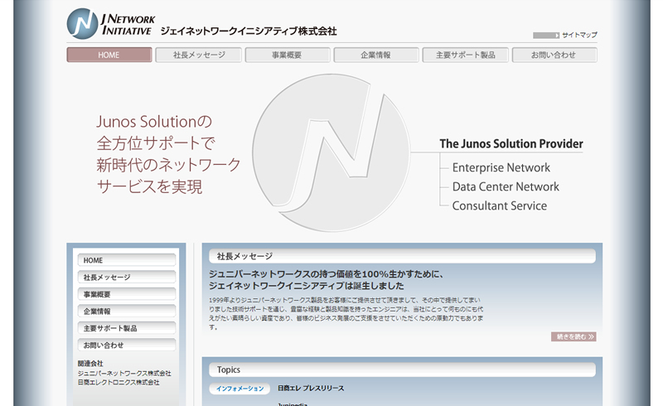The width and height of the screenshot is (663, 406).
Task: Open 企業情報 in top navigation
Action: 376,55
